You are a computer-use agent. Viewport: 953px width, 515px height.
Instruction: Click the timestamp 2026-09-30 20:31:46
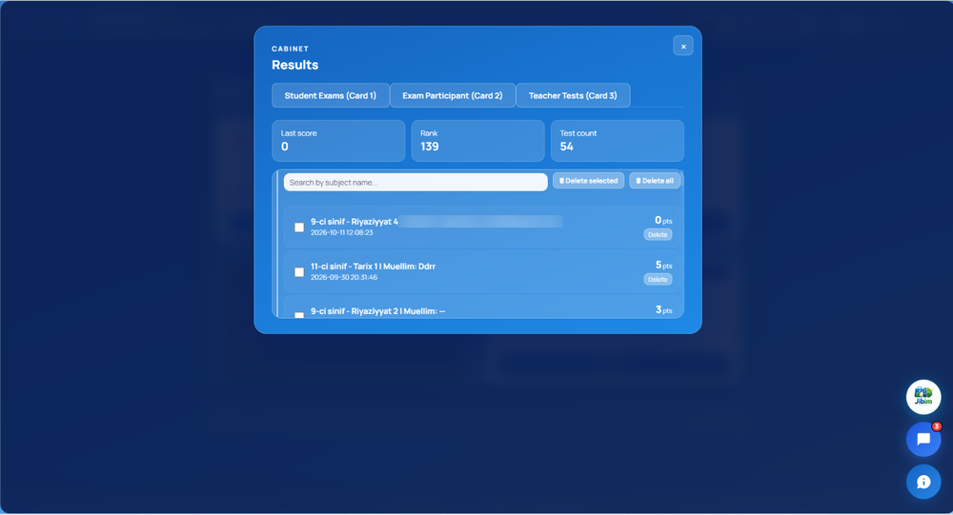coord(344,278)
